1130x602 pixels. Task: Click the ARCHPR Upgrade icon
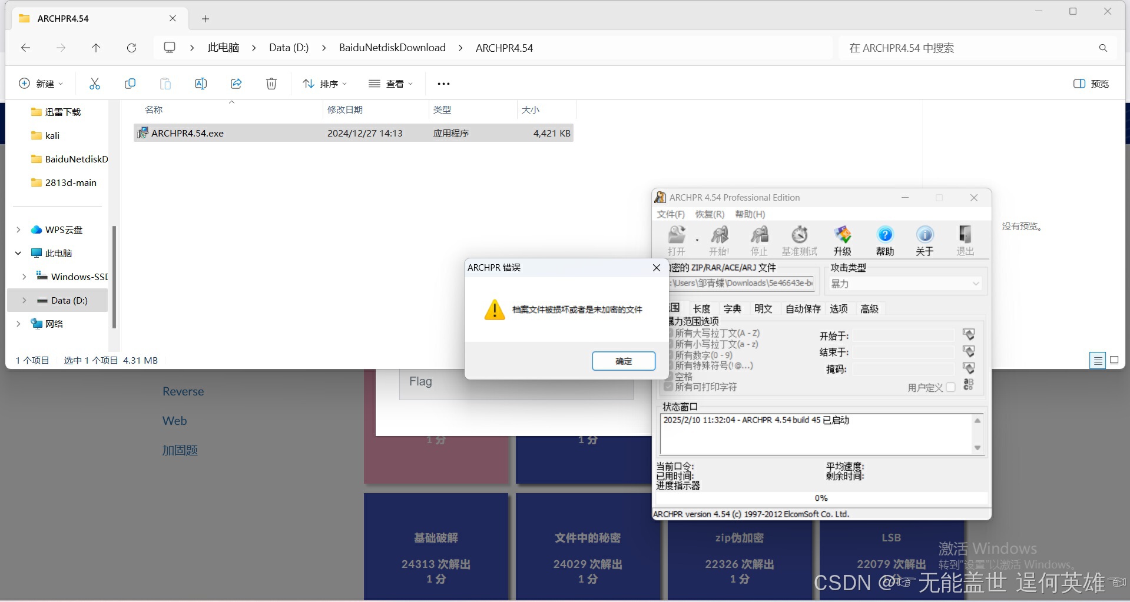click(x=843, y=235)
